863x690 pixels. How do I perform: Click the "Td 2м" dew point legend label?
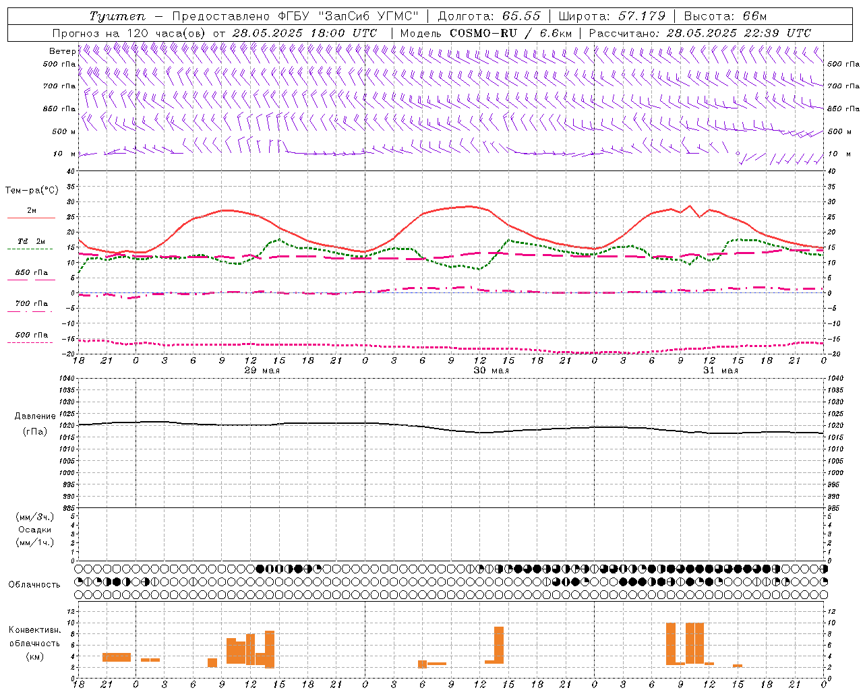coord(32,241)
